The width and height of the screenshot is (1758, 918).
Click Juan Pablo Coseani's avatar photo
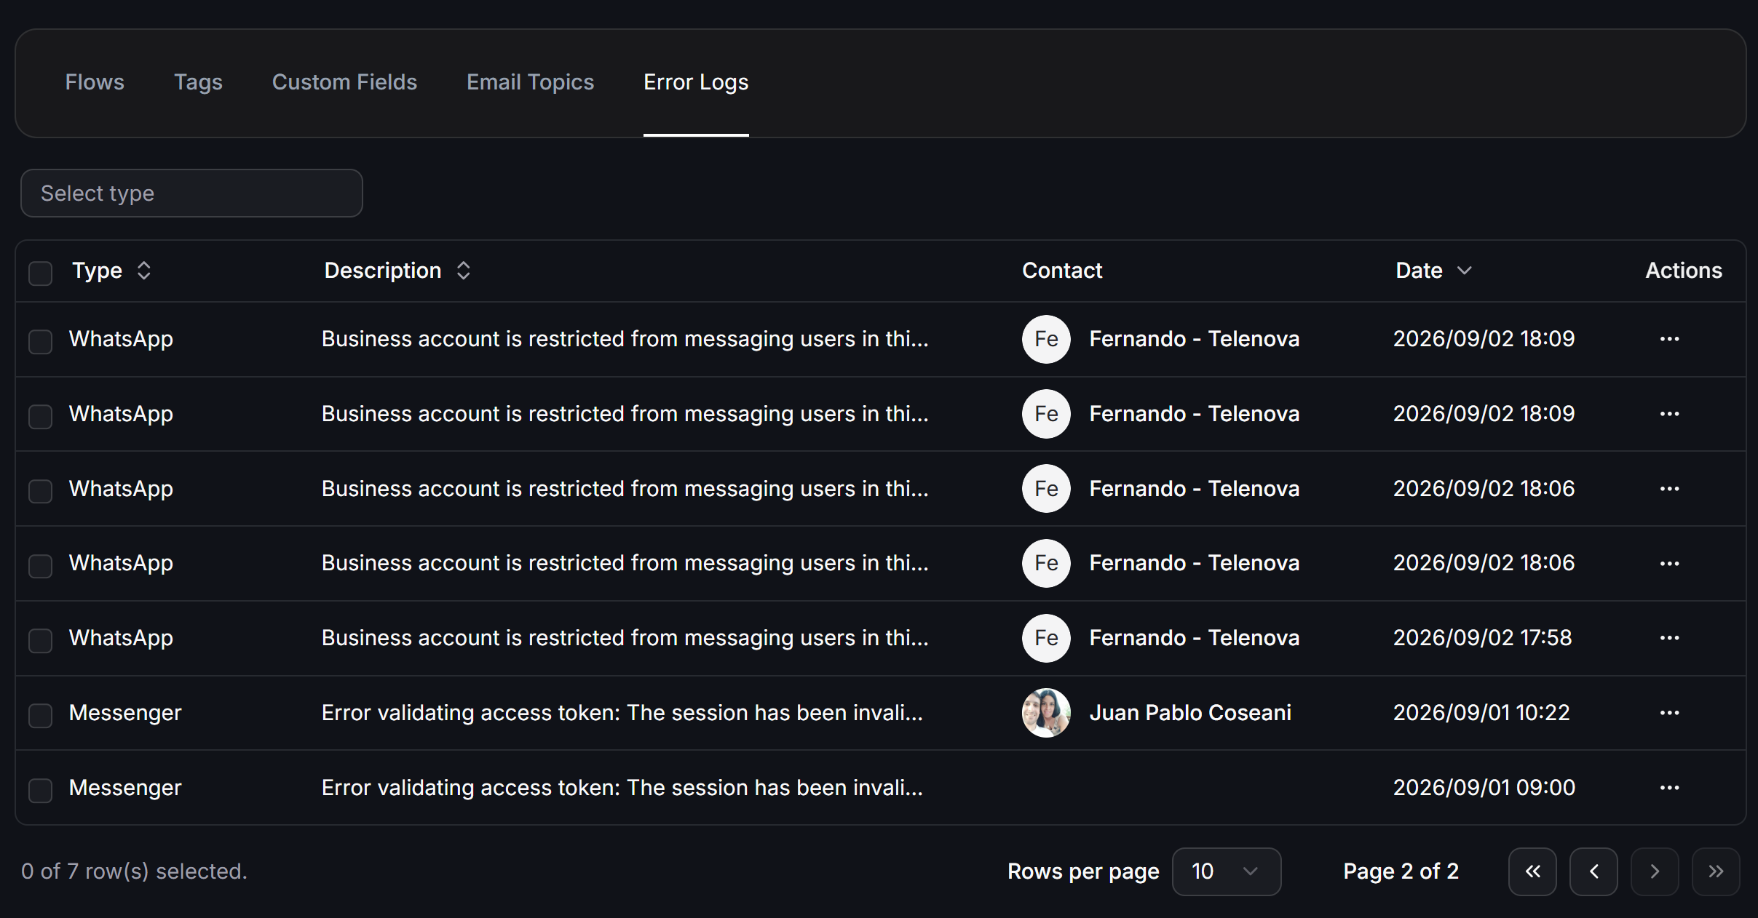(x=1046, y=713)
